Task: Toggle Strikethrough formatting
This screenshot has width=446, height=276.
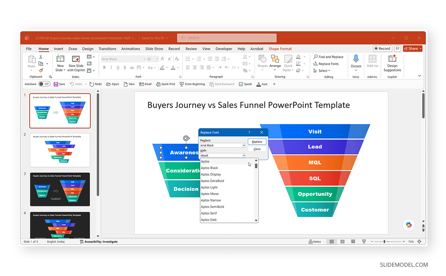Action: tap(132, 68)
